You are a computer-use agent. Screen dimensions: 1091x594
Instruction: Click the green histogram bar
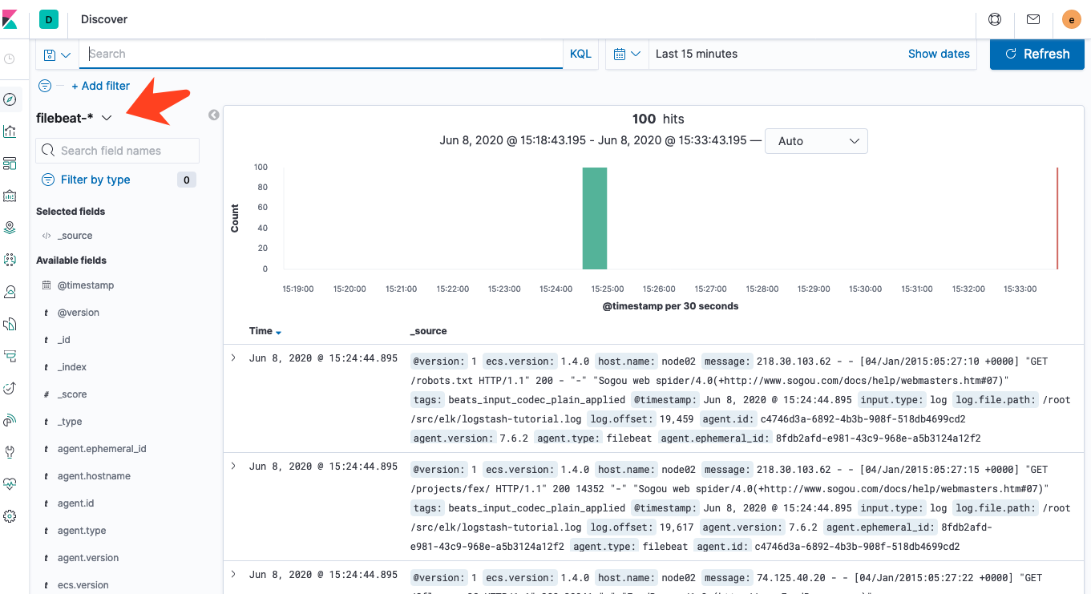[594, 218]
